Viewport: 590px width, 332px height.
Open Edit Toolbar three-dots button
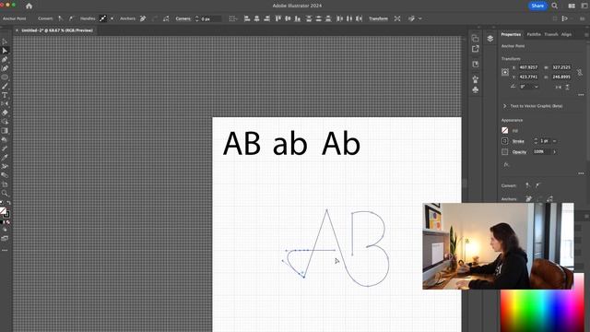(5, 250)
